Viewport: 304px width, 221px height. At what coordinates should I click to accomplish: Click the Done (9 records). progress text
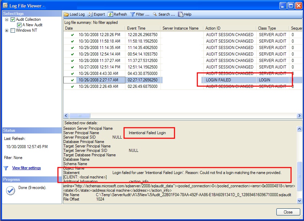tap(32, 188)
